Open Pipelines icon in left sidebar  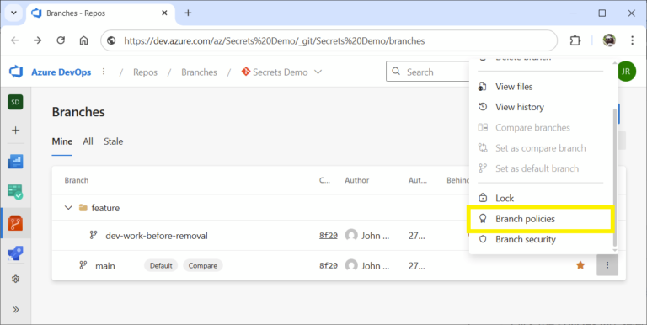[x=15, y=253]
